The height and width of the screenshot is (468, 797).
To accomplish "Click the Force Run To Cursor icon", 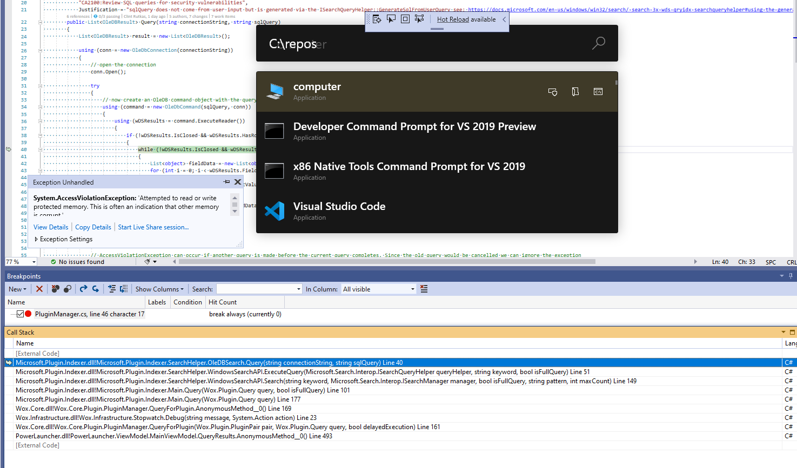I will [x=419, y=18].
